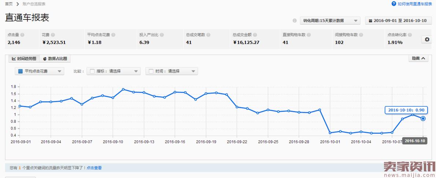Click 点击转化率 value 1.91%
The width and height of the screenshot is (436, 178).
coord(395,42)
